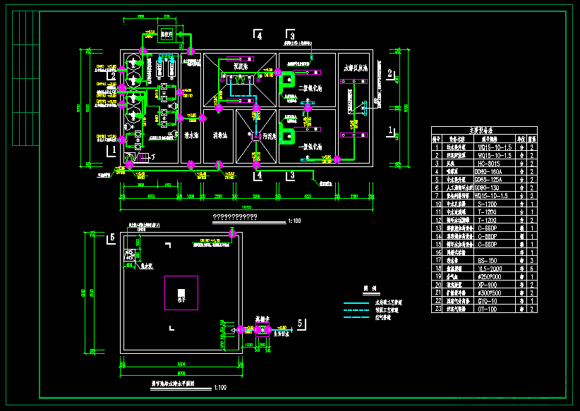Select model cell GD80-160A in row 4
The image size is (580, 411).
coord(489,171)
